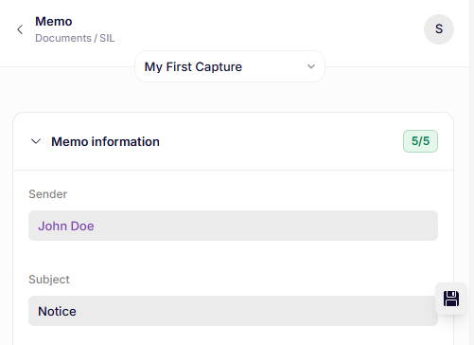Image resolution: width=474 pixels, height=345 pixels.
Task: Click the dropdown arrow beside My First Capture
Action: pos(311,66)
